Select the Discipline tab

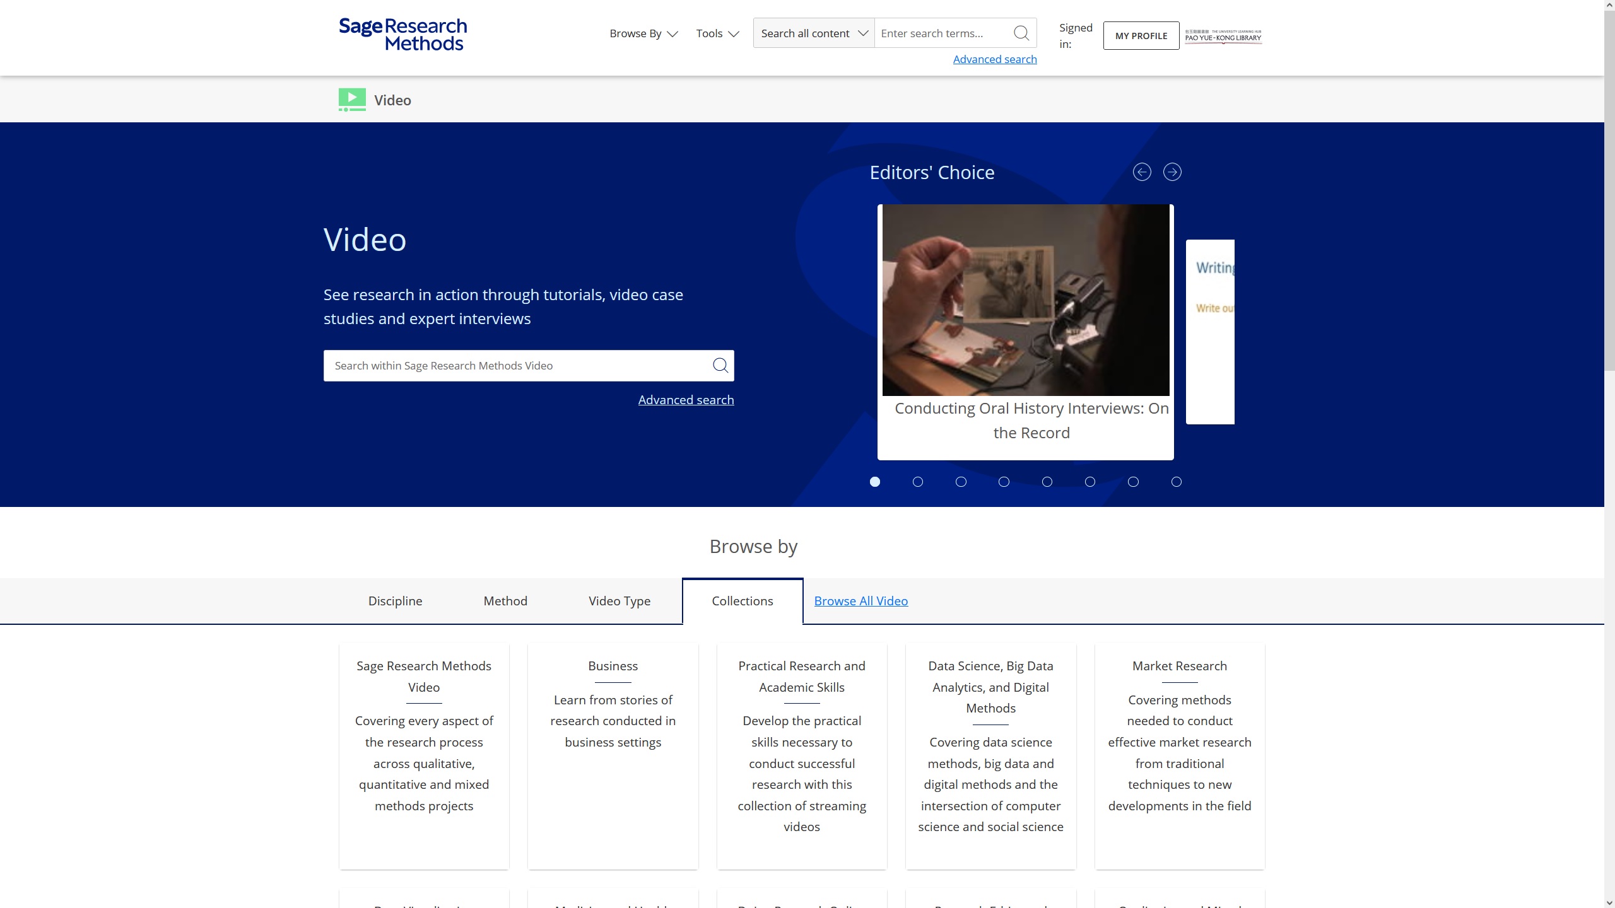tap(395, 600)
